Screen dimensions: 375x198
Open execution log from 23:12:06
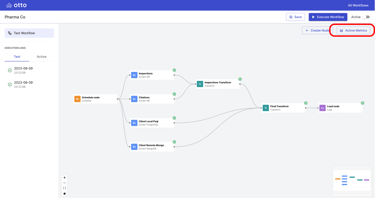29,84
